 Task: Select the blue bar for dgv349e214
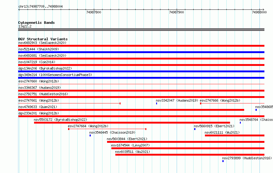click(141, 78)
